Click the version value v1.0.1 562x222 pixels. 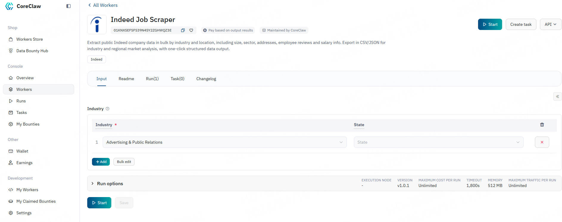(x=403, y=185)
